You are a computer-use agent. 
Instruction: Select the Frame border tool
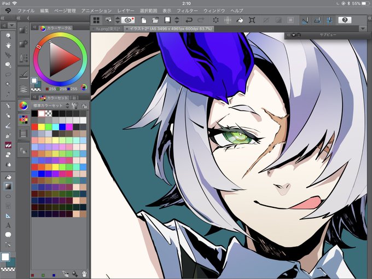pyautogui.click(x=8, y=206)
